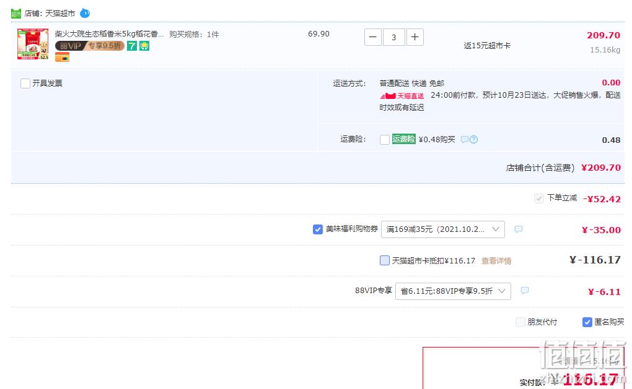Open the blue Wangwang chat icon beside 天猫超市
Screen dimensions: 632x389
tap(85, 13)
